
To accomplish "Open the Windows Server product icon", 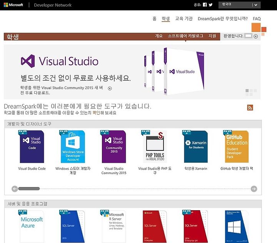I will point(237,226).
